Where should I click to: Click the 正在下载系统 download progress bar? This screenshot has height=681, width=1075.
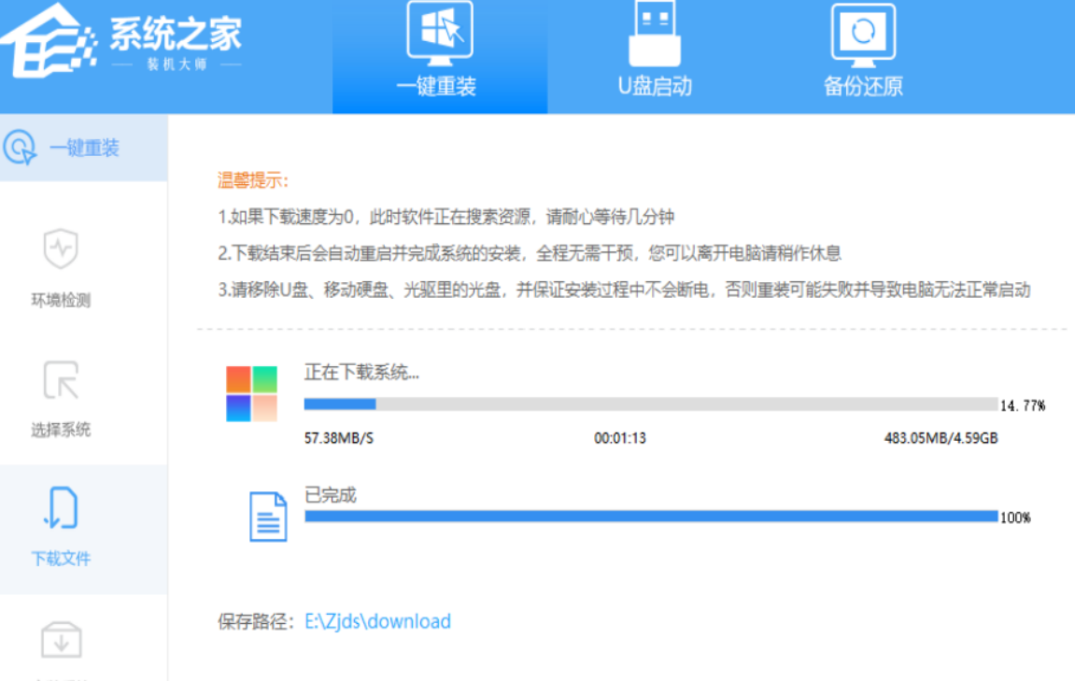[x=650, y=404]
